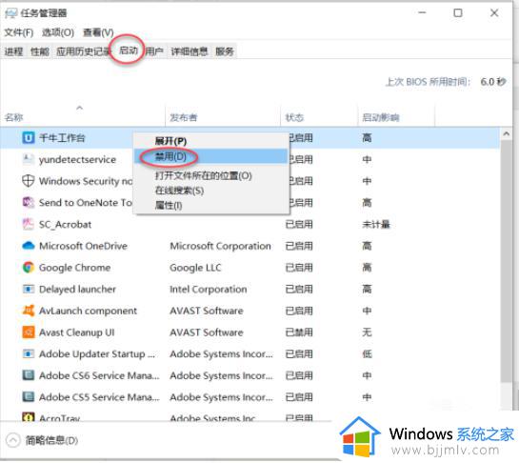
Task: Open the 查看(V) menu
Action: coord(98,32)
